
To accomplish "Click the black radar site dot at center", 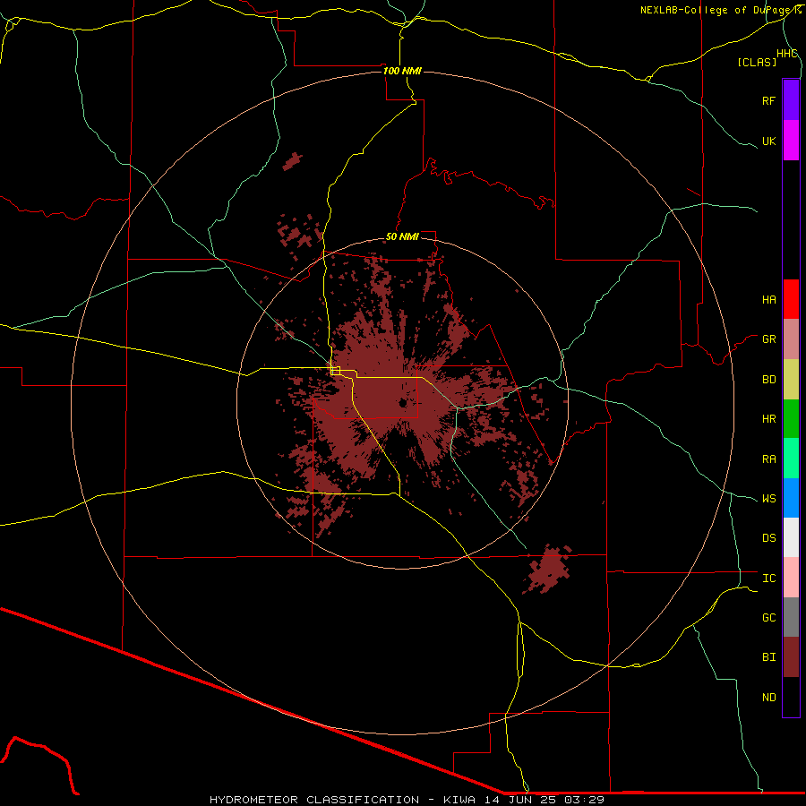I will click(402, 404).
